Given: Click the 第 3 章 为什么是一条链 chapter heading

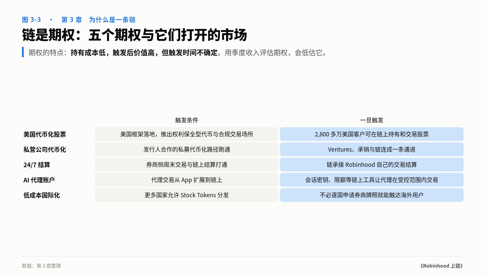Looking at the screenshot, I should [x=98, y=20].
